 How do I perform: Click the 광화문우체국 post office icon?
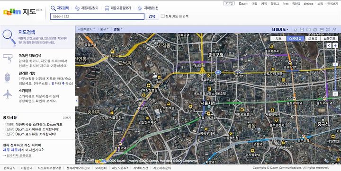[x=209, y=76]
